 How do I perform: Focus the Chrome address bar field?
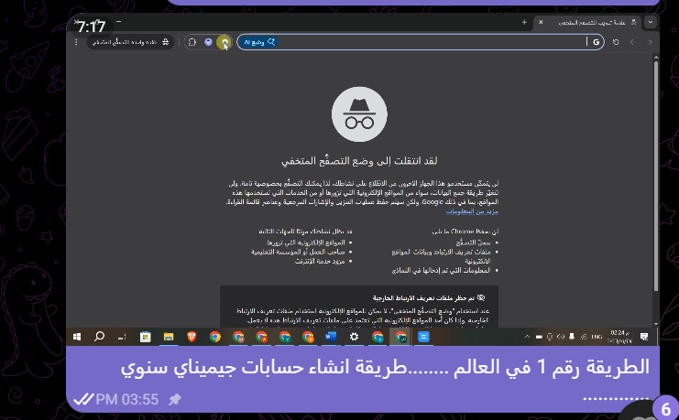420,42
